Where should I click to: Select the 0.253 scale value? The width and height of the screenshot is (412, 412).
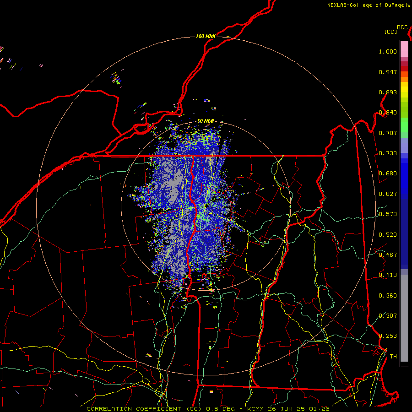388,336
